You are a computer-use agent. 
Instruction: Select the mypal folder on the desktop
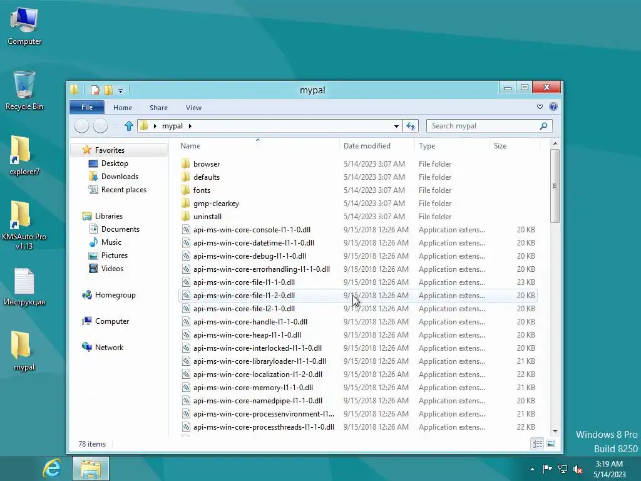tap(24, 351)
